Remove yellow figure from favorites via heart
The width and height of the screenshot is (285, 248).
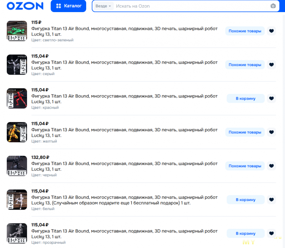[271, 132]
